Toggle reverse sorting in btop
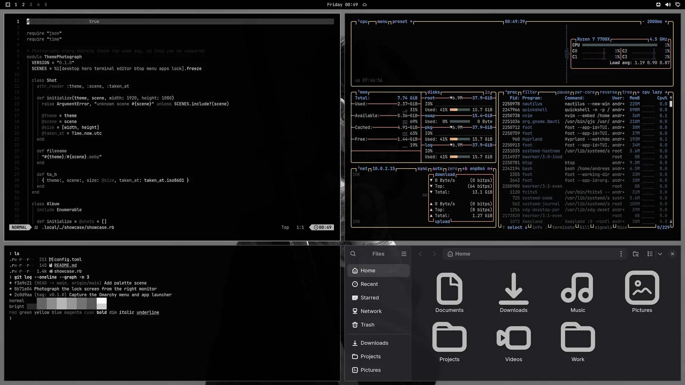 (x=608, y=92)
